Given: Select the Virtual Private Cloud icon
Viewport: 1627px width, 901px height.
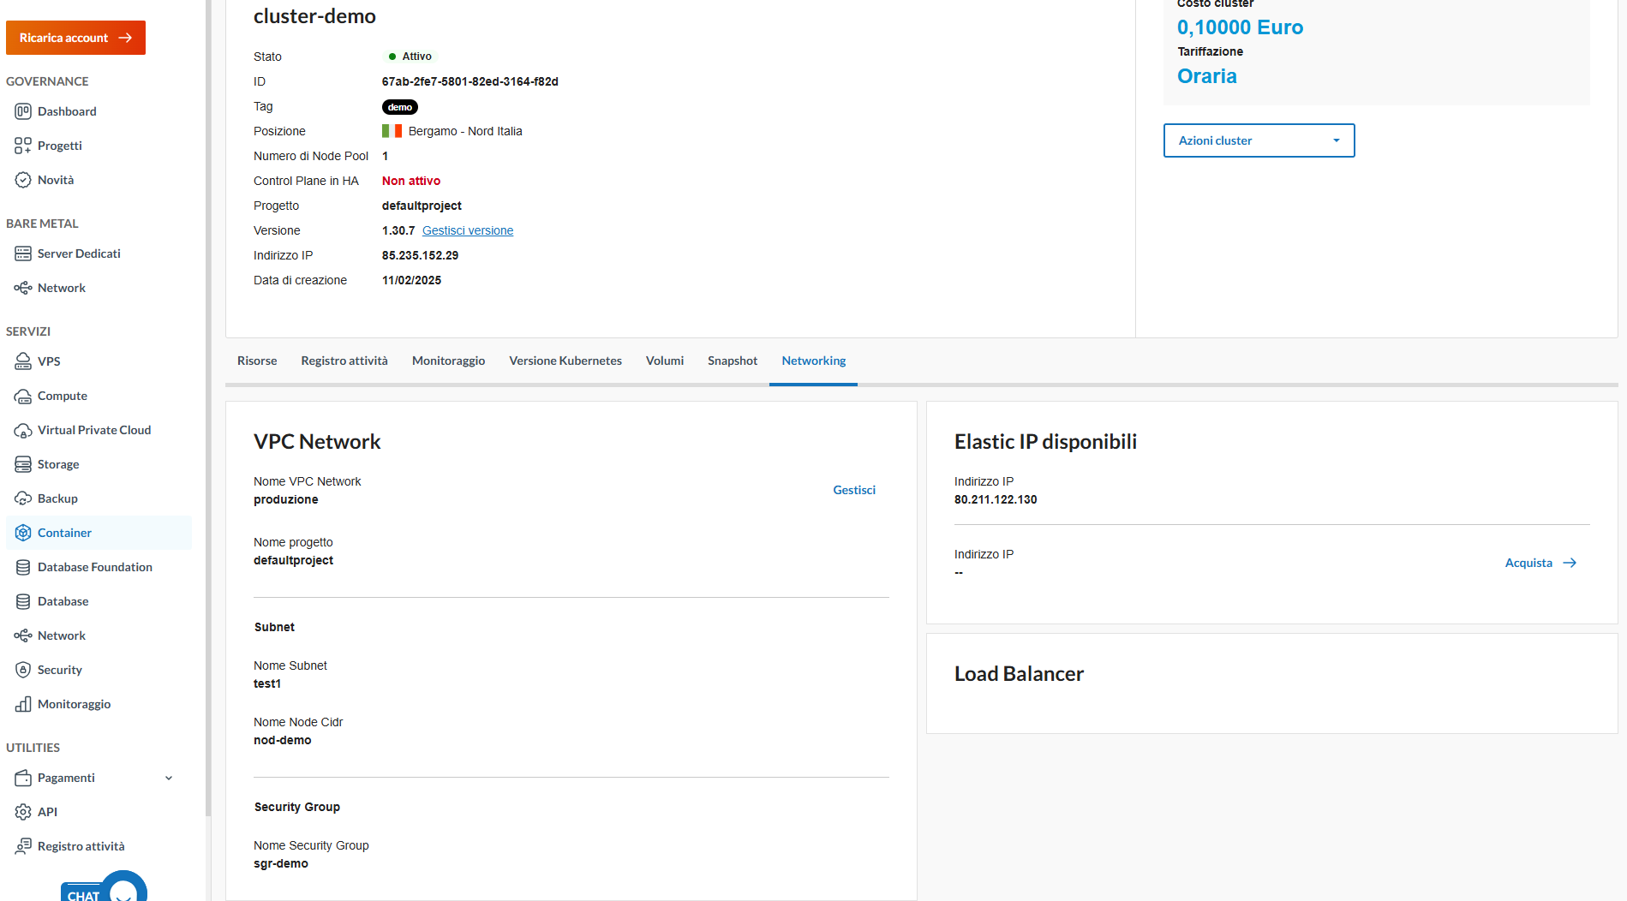Looking at the screenshot, I should (23, 429).
